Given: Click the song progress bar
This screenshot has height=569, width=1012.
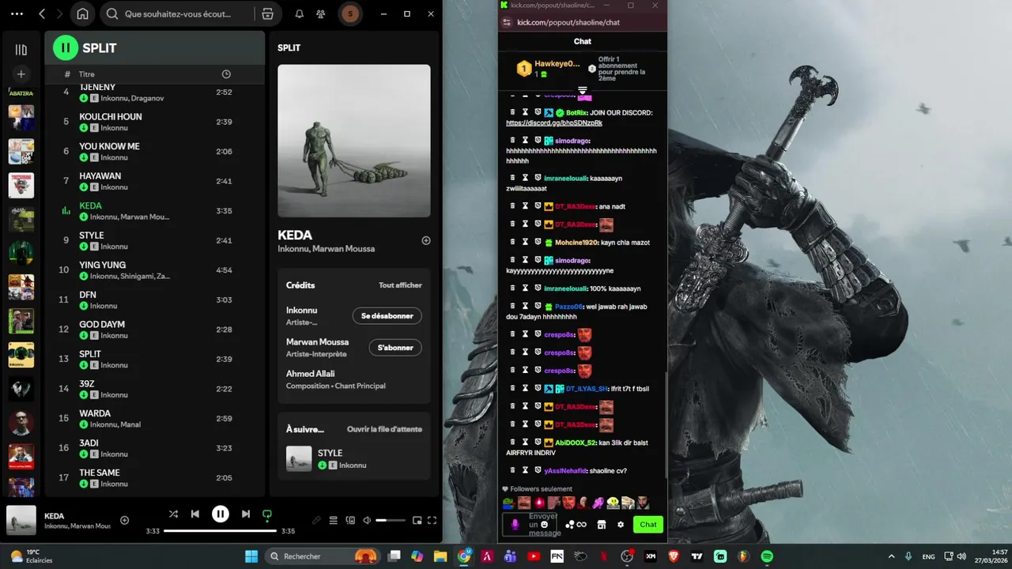Looking at the screenshot, I should 220,531.
